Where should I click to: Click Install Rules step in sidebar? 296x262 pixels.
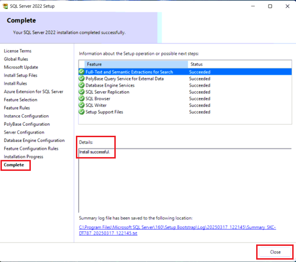pyautogui.click(x=15, y=84)
